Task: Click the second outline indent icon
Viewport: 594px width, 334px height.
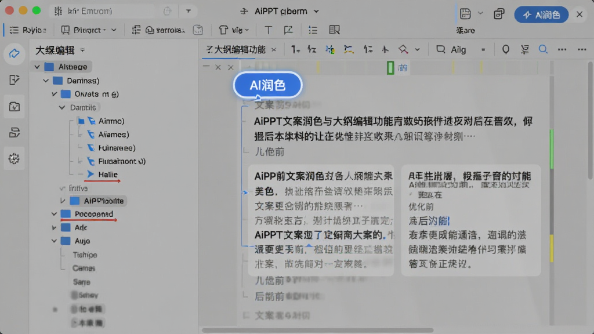Action: (x=312, y=49)
